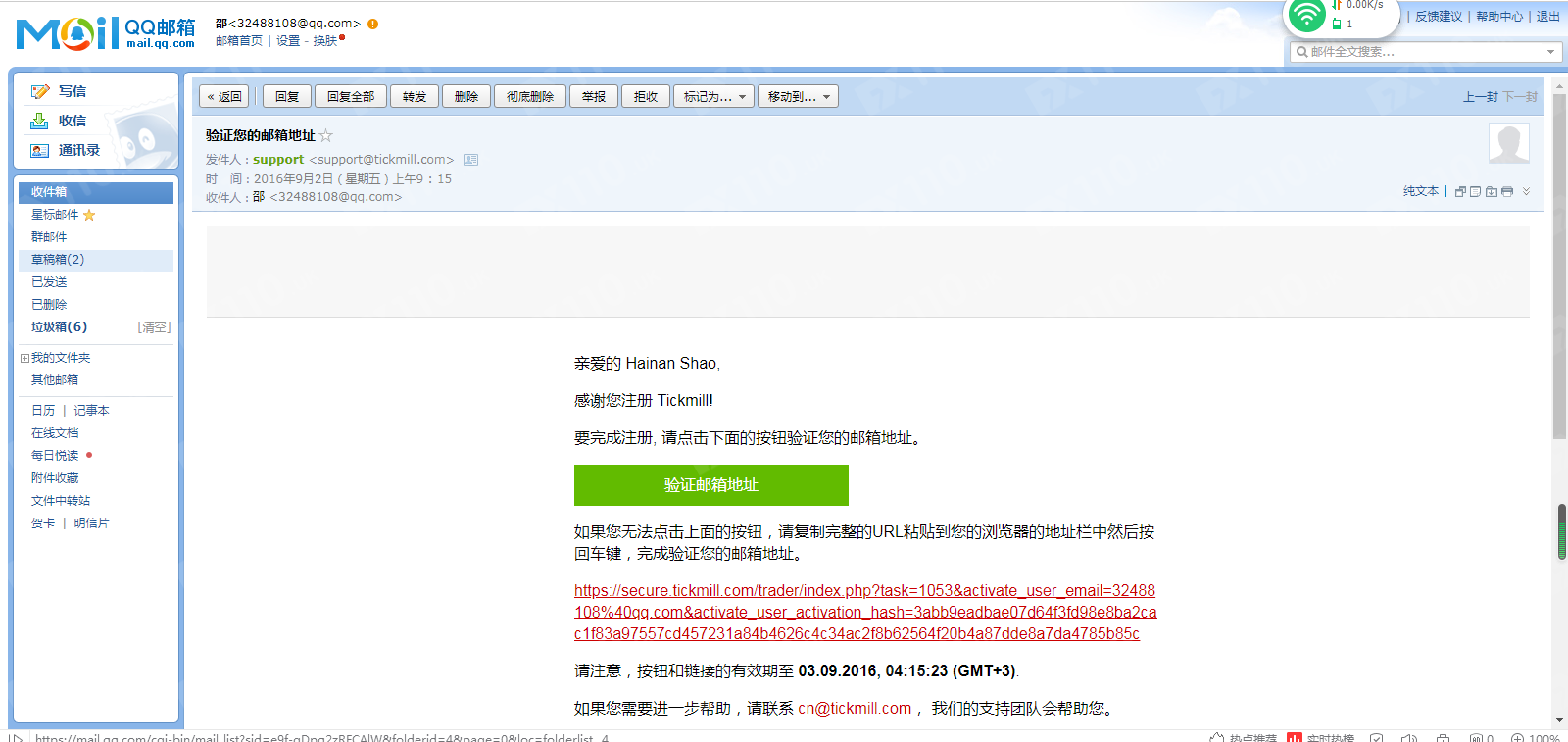
Task: Click the search magnifier icon
Action: pyautogui.click(x=1301, y=52)
